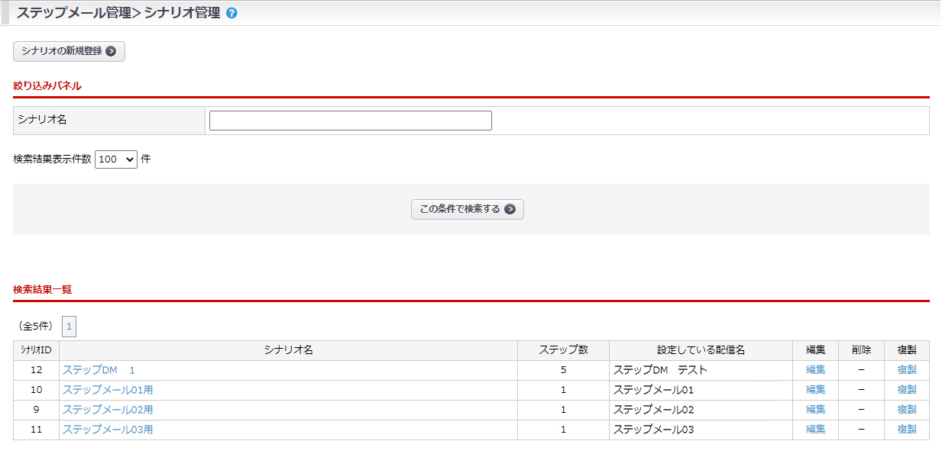Click 編集 for the ステップメール01用 row
This screenshot has height=454, width=942.
[x=815, y=390]
